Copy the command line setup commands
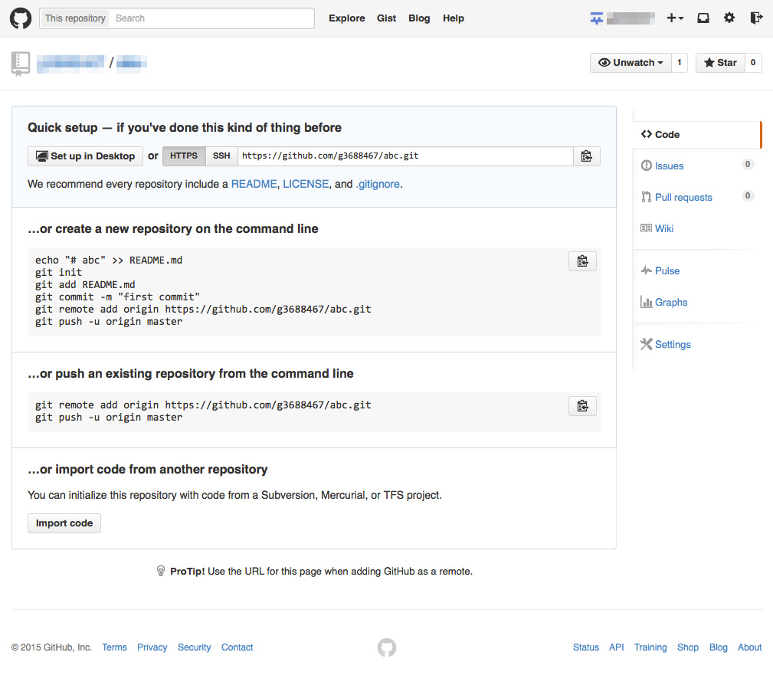 (x=582, y=261)
